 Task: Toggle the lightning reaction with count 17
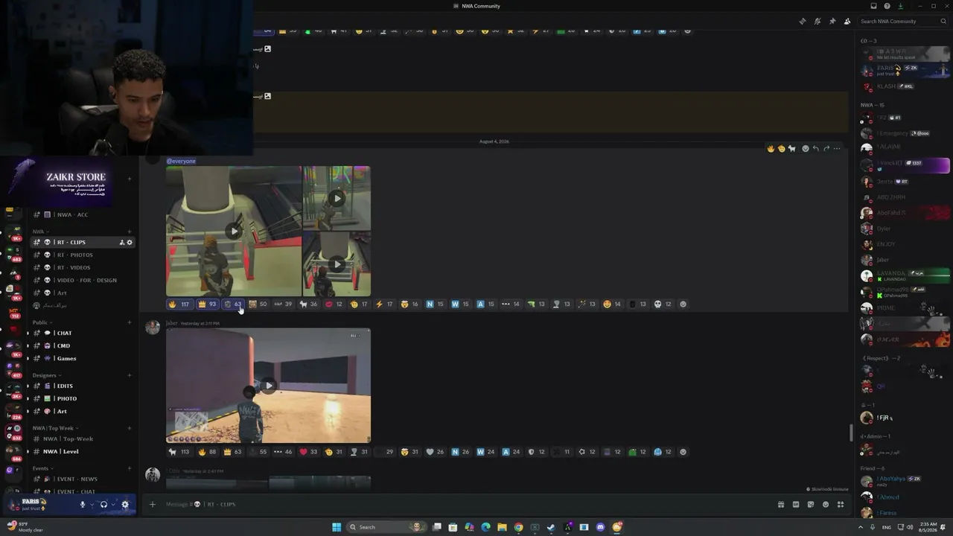(x=384, y=304)
